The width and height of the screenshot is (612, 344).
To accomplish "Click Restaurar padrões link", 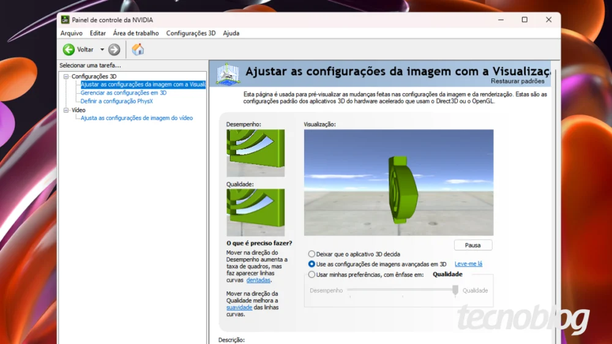I will [x=518, y=81].
